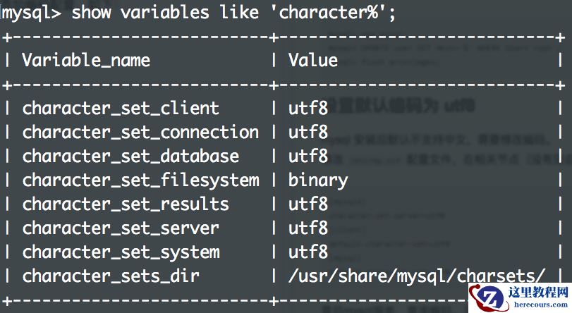Click the character_set_filesystem variable name
The image size is (572, 313).
coord(140,180)
